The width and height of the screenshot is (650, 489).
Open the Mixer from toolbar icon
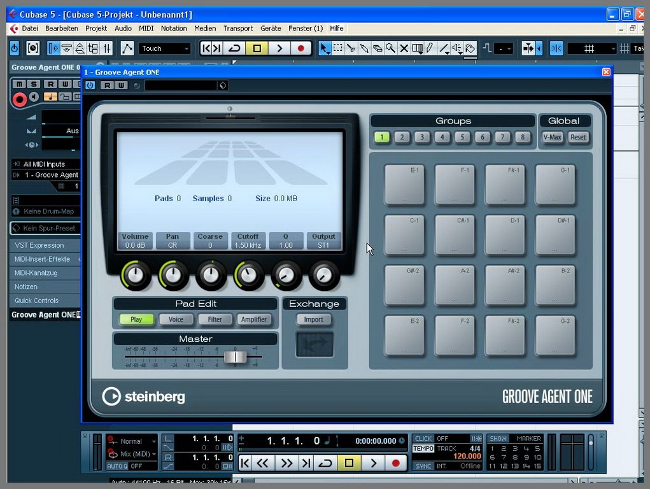tap(107, 48)
